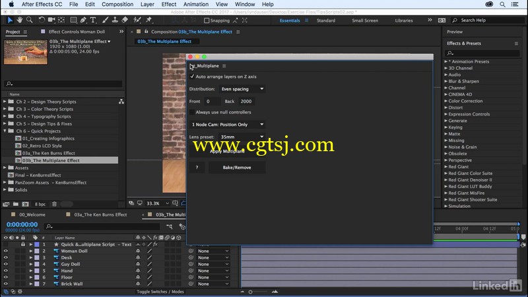Click the new composition icon in Project panel
Screen dimensions: 528x297
coord(25,204)
